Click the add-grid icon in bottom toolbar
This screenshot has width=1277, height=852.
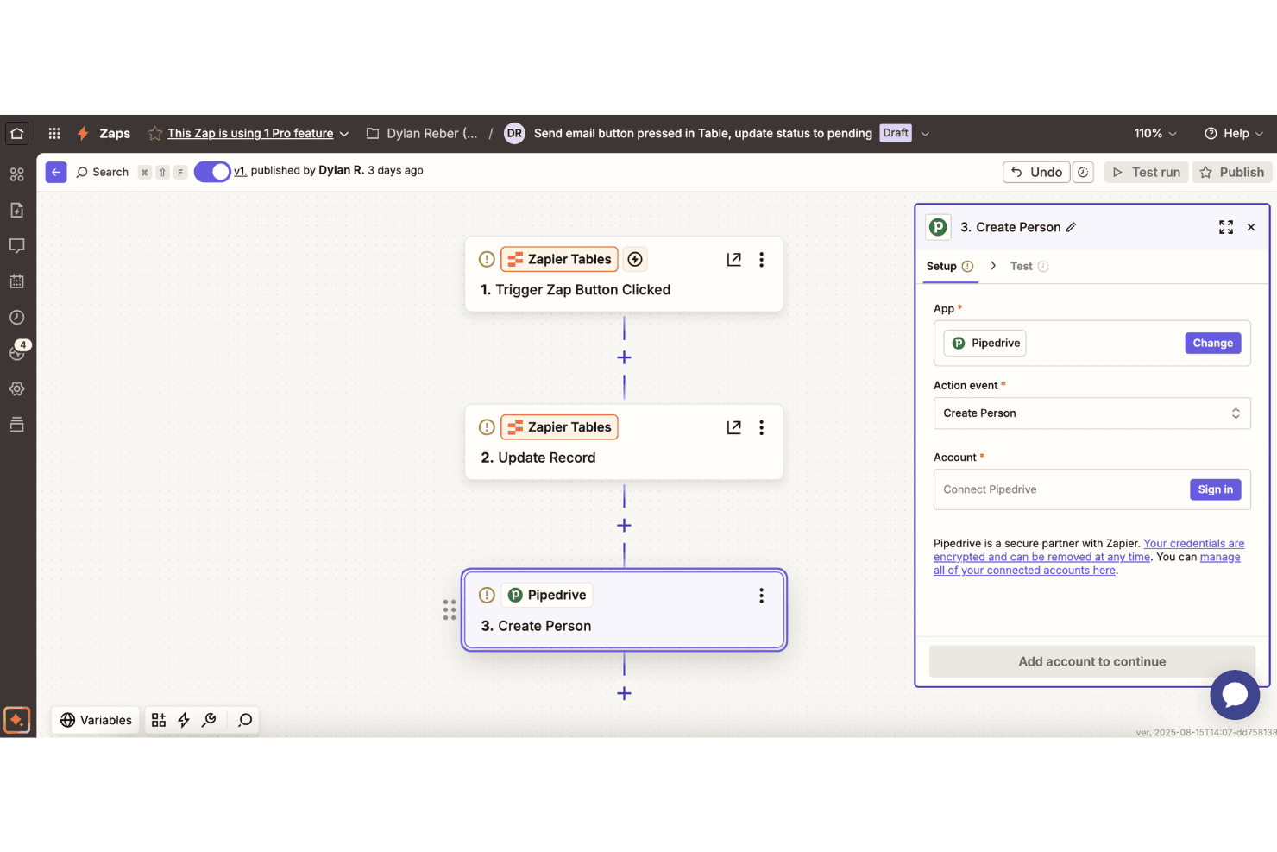click(159, 720)
